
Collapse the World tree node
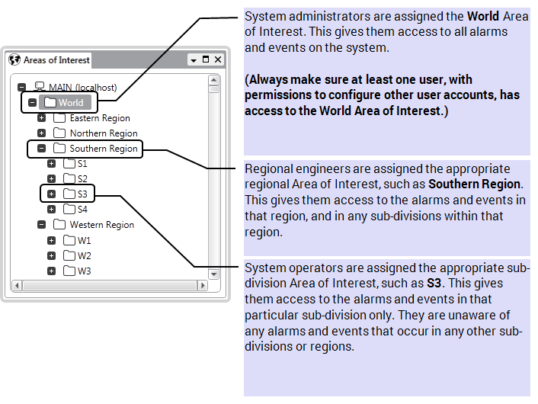(x=32, y=103)
